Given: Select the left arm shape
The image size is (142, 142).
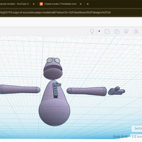Looking at the screenshot, I should coord(20,89).
